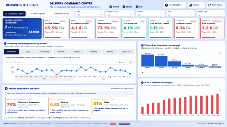Switch to 02 Team Diagnosis page
This screenshot has height=127, width=227.
pyautogui.click(x=38, y=14)
